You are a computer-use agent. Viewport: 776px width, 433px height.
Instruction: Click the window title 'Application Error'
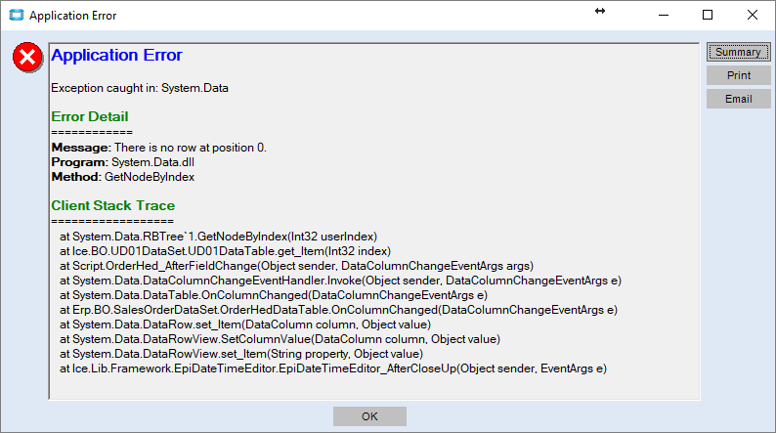click(72, 16)
